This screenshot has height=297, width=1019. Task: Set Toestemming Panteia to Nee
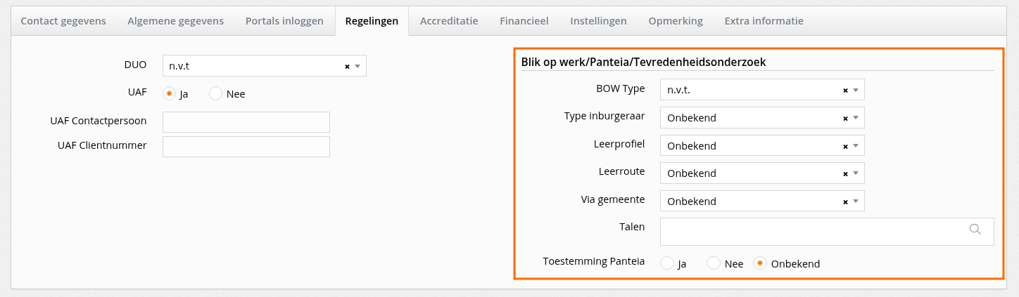click(x=713, y=263)
